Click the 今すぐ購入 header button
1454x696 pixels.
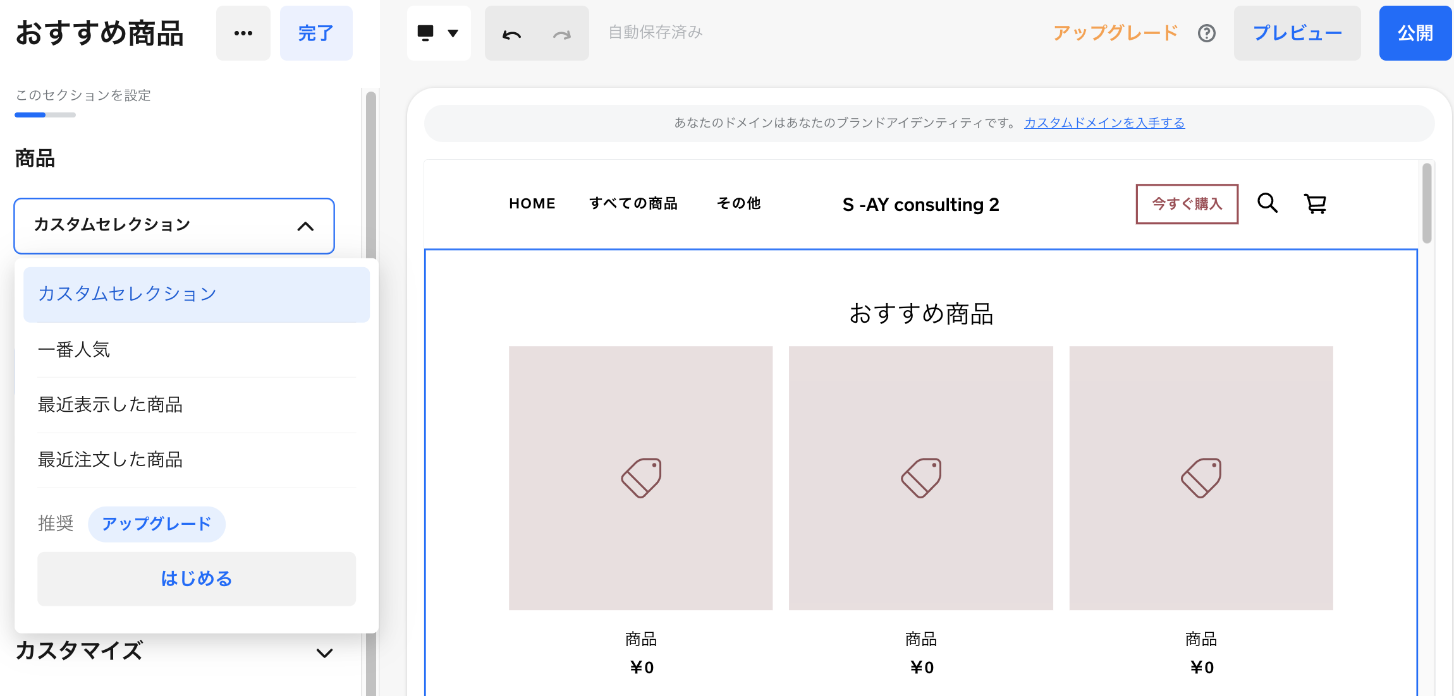pos(1187,203)
